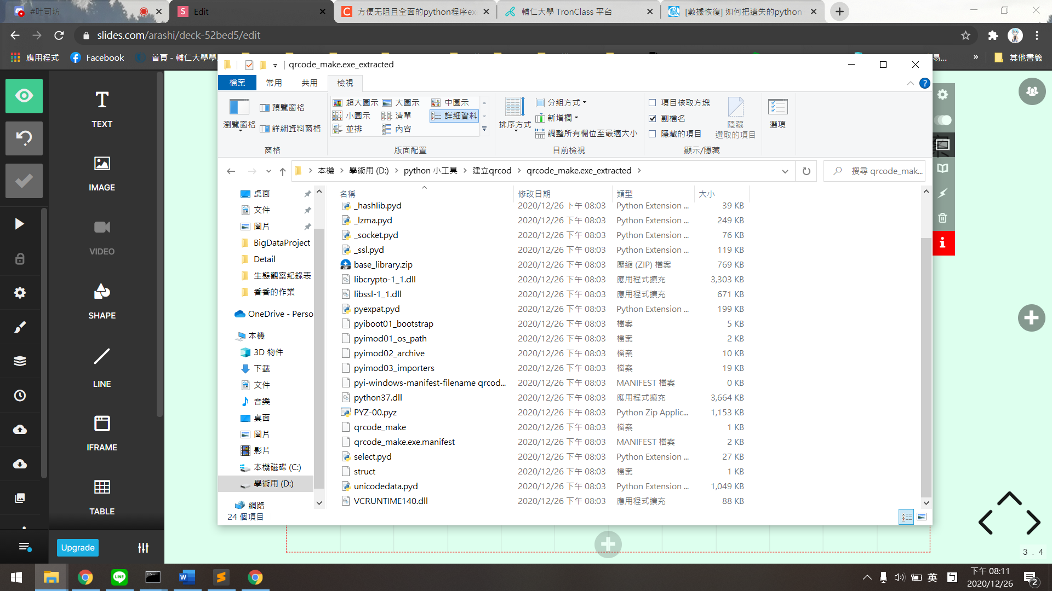Click the search qrcode_make box
This screenshot has width=1052, height=591.
(x=882, y=171)
